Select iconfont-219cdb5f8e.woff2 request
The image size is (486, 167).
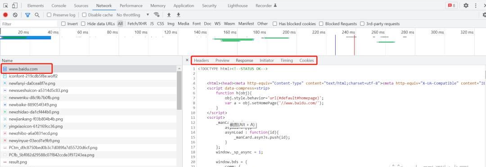[x=88, y=76]
